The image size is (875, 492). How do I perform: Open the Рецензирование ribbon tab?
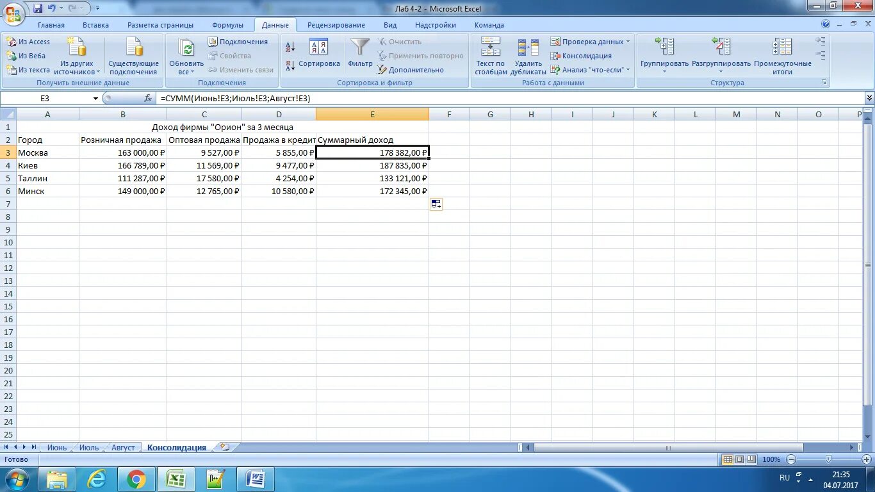pyautogui.click(x=336, y=25)
